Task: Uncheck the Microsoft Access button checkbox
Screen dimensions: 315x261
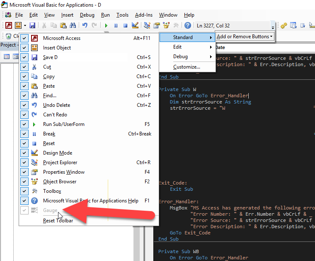Action: tap(24, 38)
